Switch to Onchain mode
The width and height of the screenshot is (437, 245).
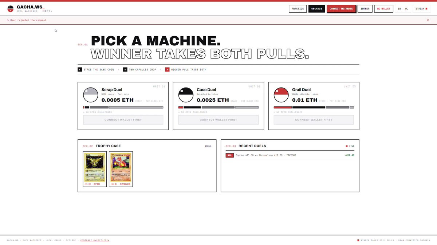tap(316, 9)
